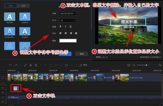Switch to the 样式 style tab
This screenshot has width=163, height=106.
[11, 6]
